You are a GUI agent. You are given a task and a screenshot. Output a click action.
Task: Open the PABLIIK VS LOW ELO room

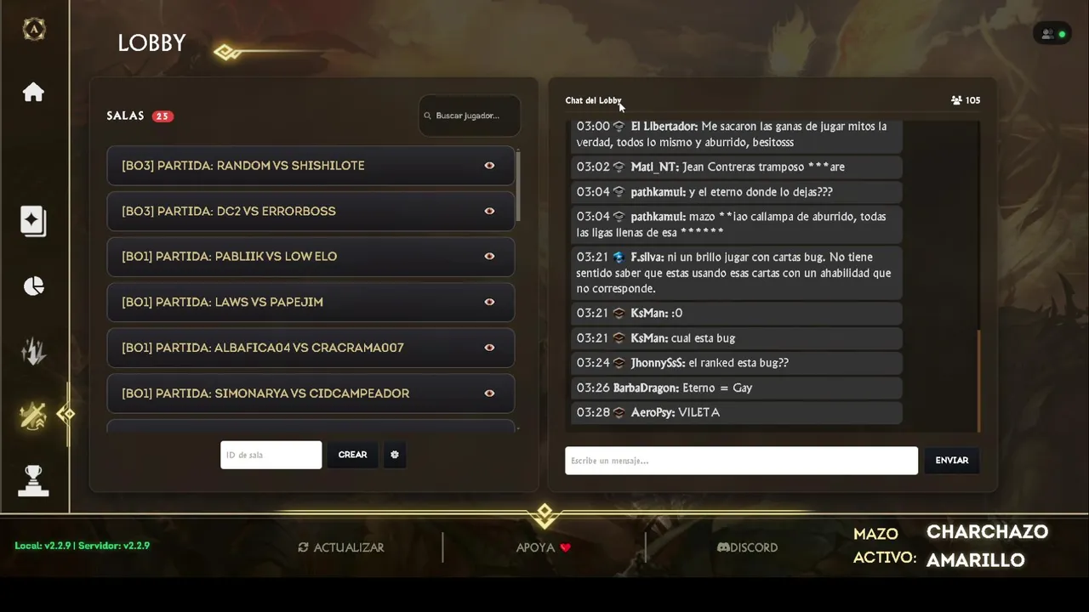pyautogui.click(x=311, y=257)
